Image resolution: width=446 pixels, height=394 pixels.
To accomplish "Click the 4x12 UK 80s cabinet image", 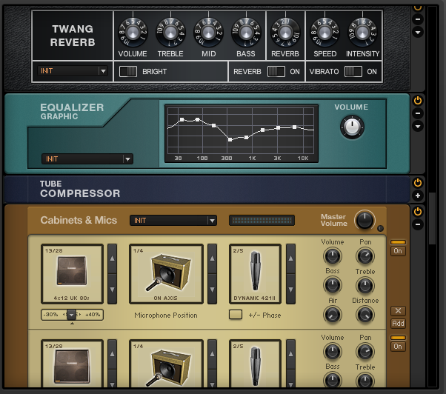I will [72, 273].
